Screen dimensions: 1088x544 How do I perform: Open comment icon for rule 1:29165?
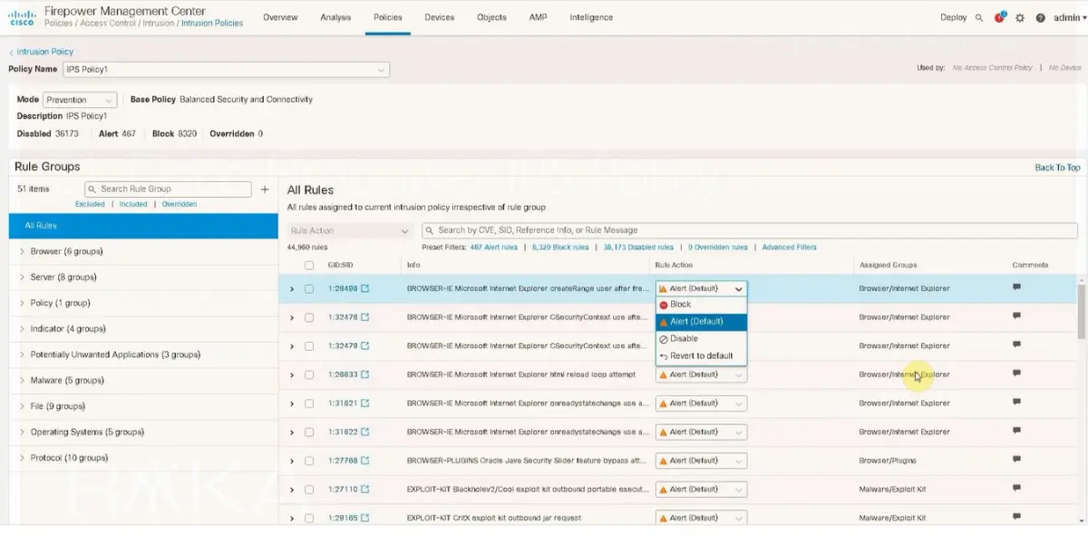tap(1016, 517)
